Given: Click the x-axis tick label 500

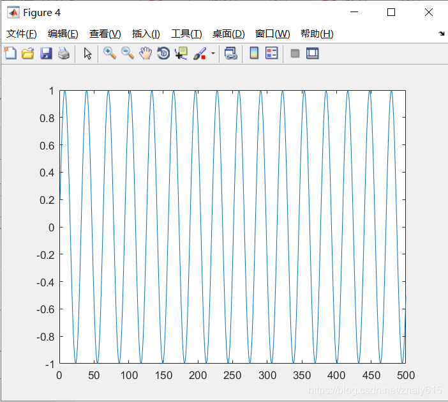Looking at the screenshot, I should point(406,375).
